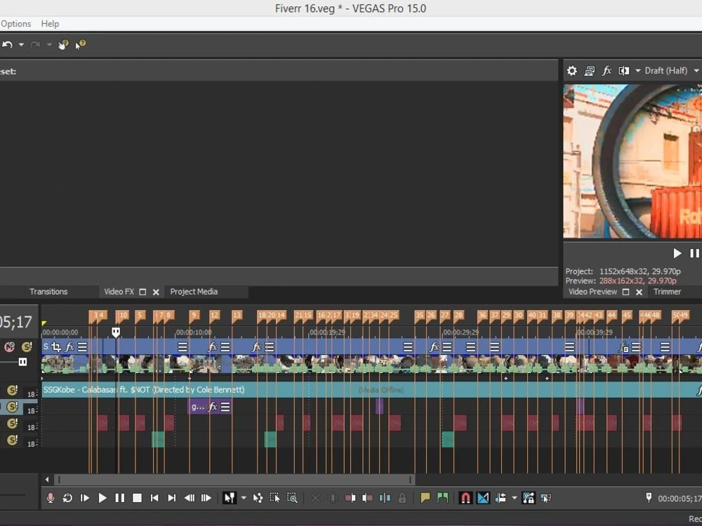Viewport: 702px width, 526px height.
Task: Open the Event FX editor on the video event
Action: click(x=69, y=347)
